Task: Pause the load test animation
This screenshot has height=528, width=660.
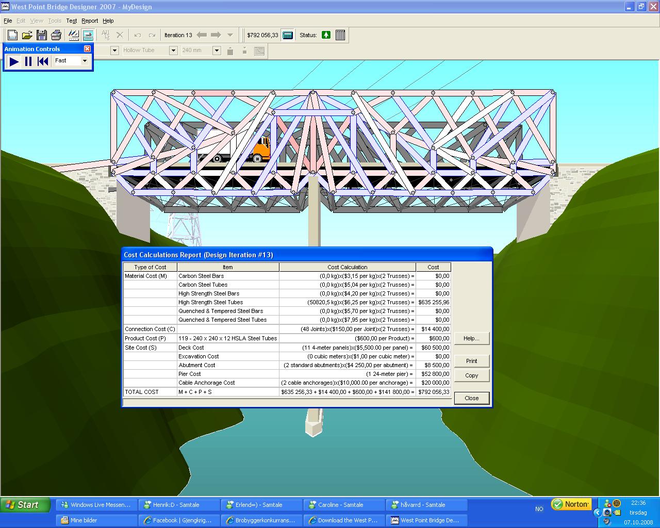Action: [28, 61]
